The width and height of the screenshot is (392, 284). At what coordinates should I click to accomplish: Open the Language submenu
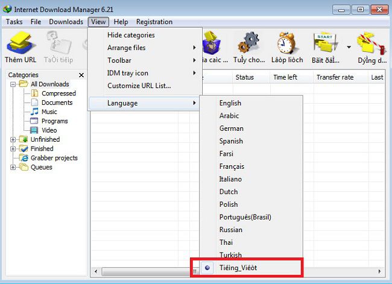tap(144, 103)
